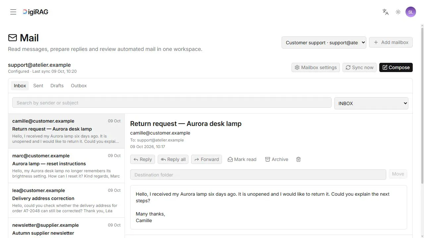424x238 pixels.
Task: Expand the INBOX folder dropdown
Action: 371,103
